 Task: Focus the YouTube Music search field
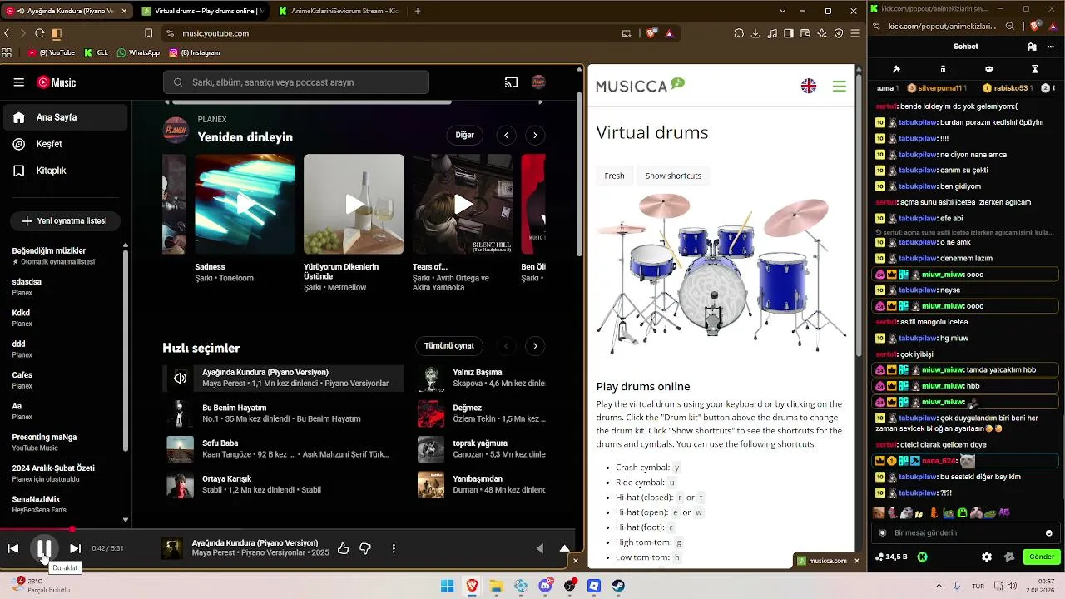[x=296, y=82]
